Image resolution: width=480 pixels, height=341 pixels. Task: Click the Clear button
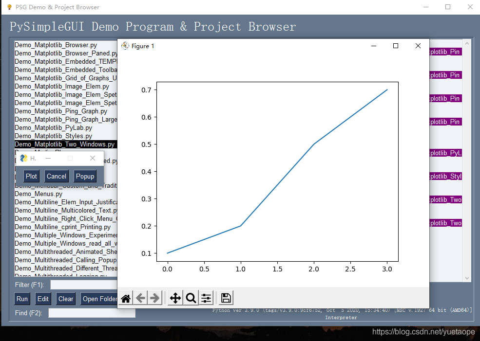(66, 299)
